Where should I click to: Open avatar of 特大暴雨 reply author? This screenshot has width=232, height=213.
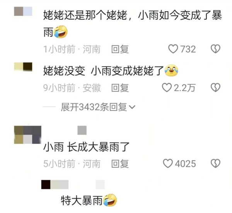[x=55, y=184]
